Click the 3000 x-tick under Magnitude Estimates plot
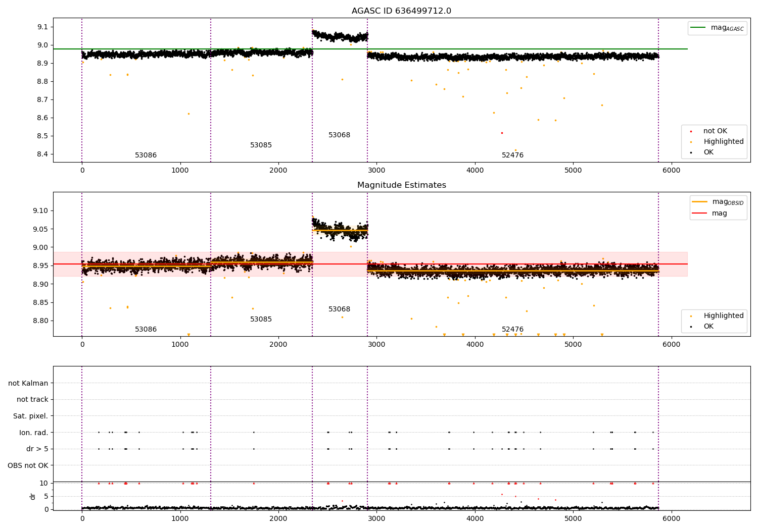The width and height of the screenshot is (758, 530). click(x=376, y=345)
